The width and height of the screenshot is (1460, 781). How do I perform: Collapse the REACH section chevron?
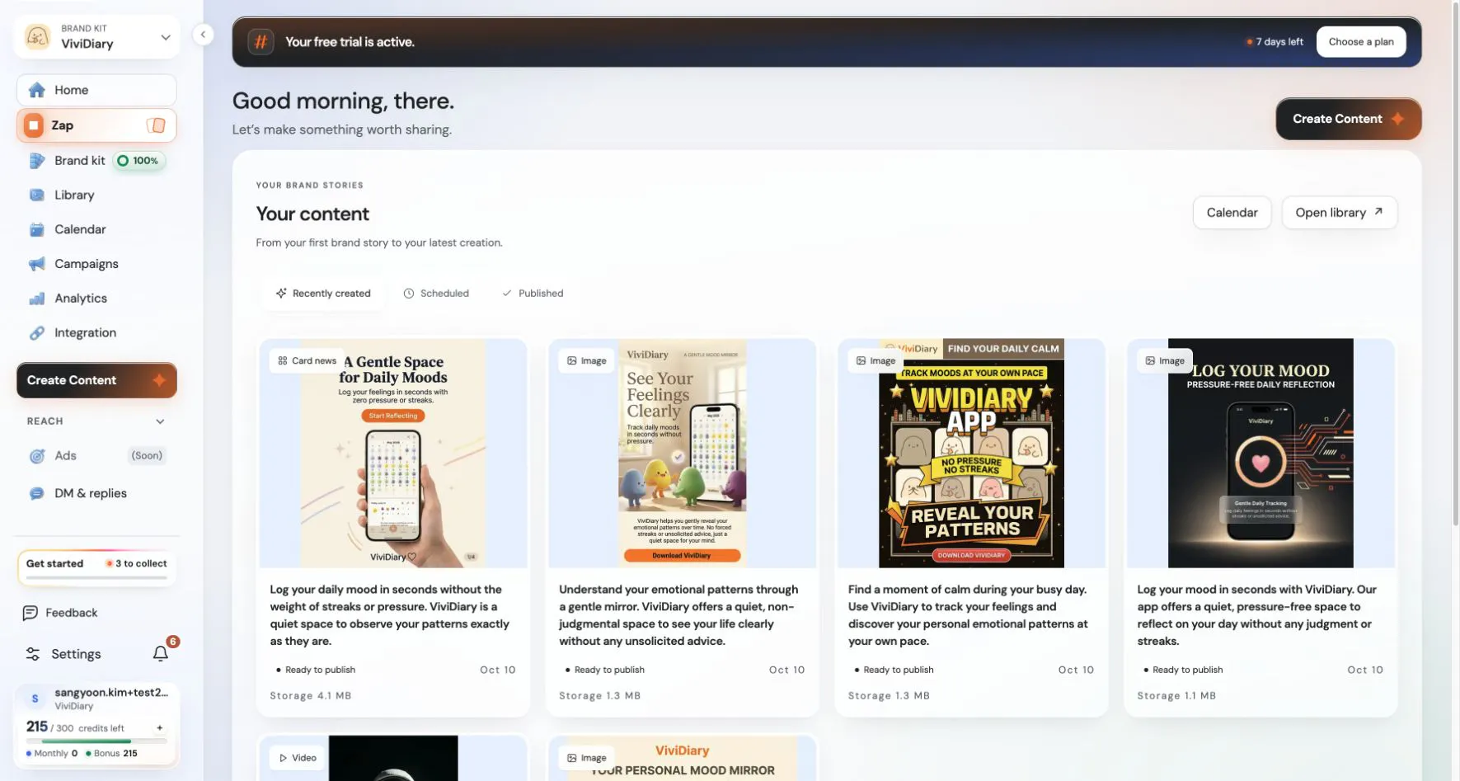pyautogui.click(x=160, y=421)
